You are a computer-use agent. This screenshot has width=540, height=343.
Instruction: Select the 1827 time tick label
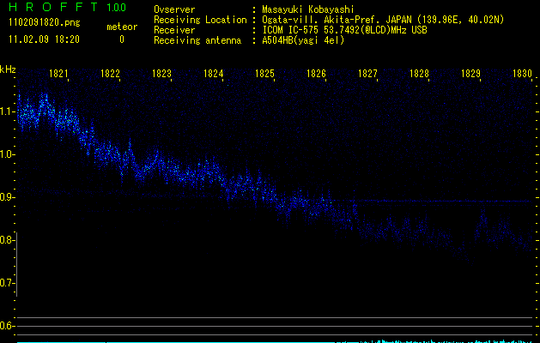click(x=368, y=75)
